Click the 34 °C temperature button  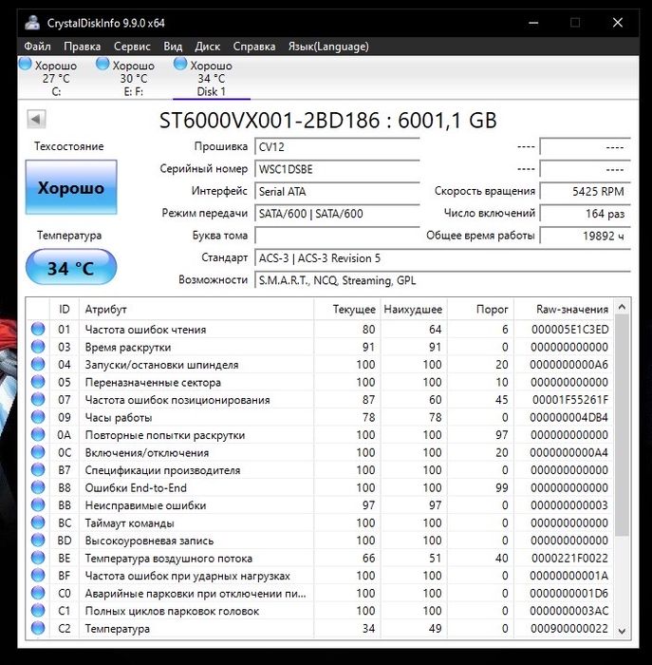click(71, 267)
